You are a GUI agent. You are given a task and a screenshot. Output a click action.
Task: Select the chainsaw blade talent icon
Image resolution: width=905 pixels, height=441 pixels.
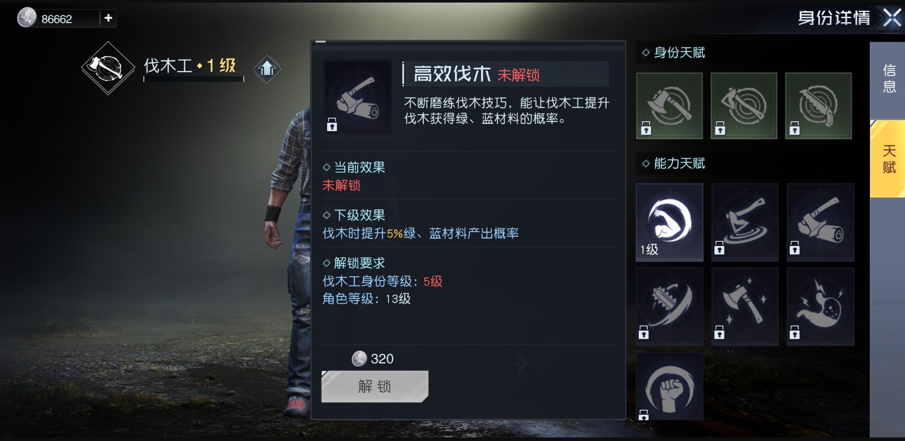tap(669, 307)
